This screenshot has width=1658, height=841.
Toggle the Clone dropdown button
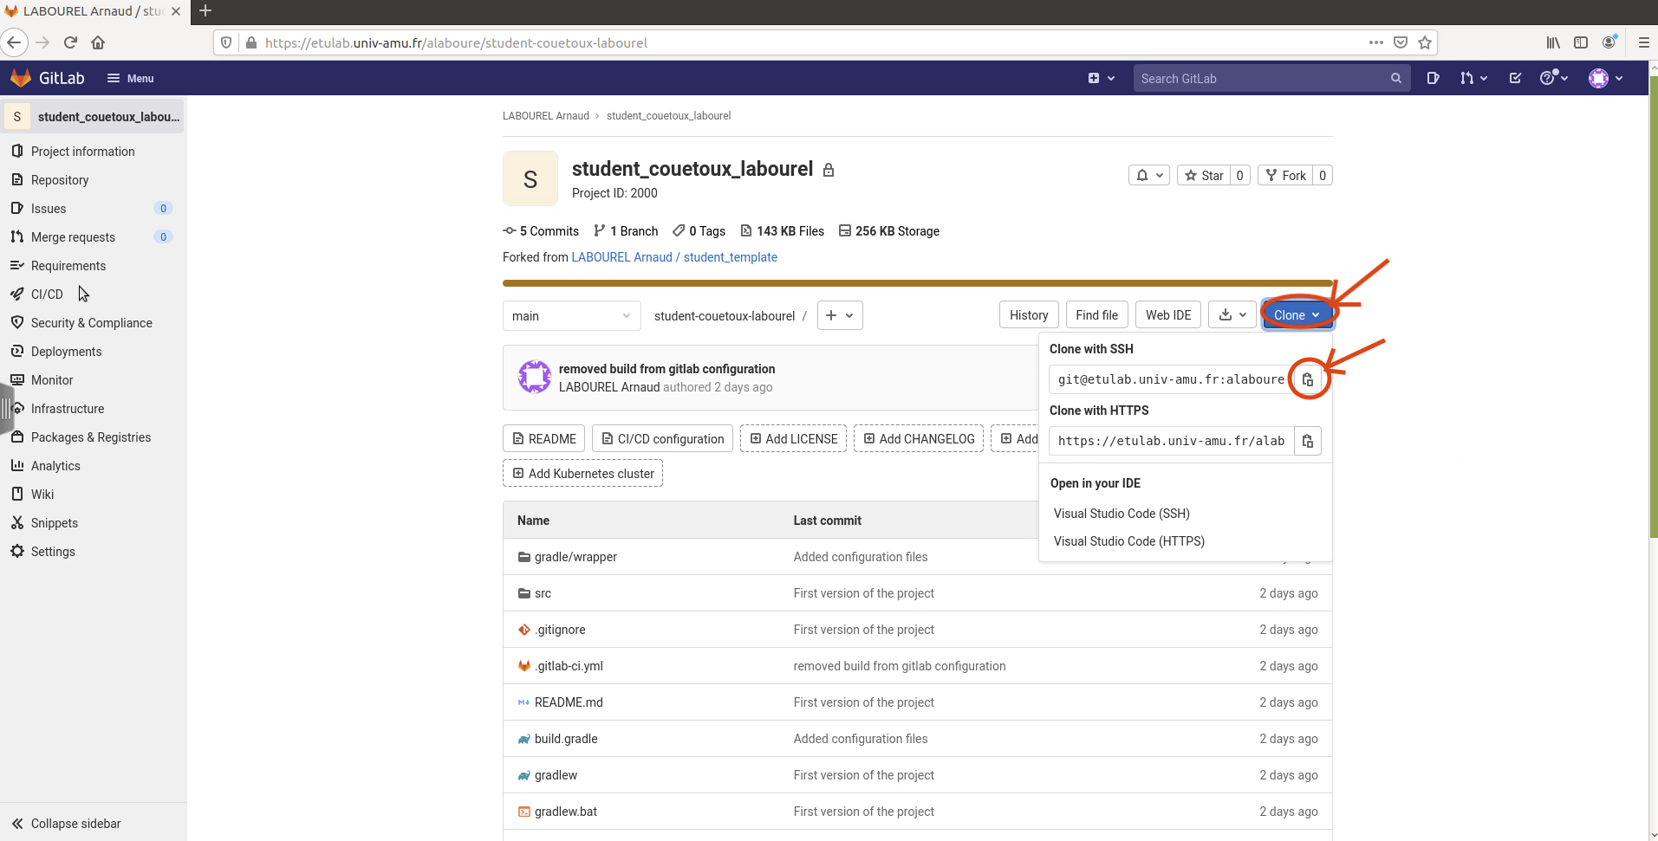pos(1297,315)
